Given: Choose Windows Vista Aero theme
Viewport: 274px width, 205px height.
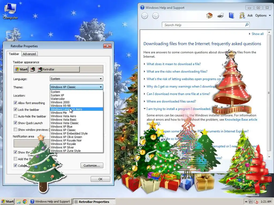Looking at the screenshot, I should (77, 116).
